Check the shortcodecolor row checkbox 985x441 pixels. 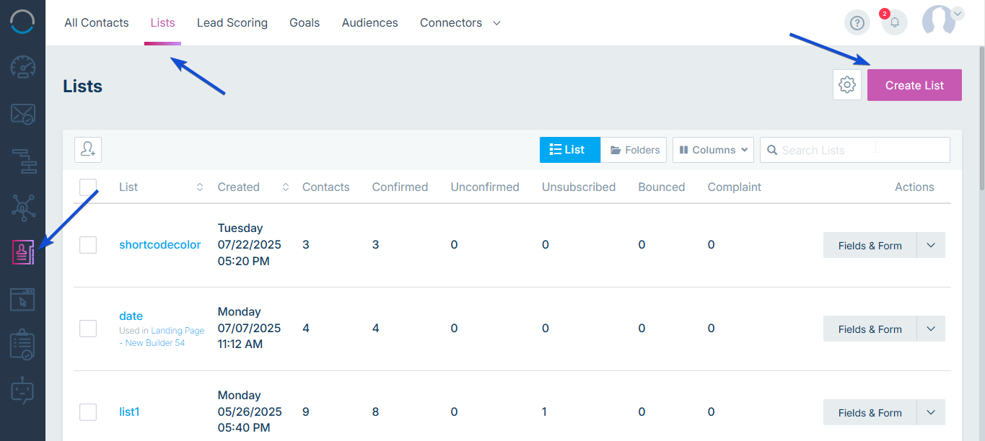click(x=88, y=245)
